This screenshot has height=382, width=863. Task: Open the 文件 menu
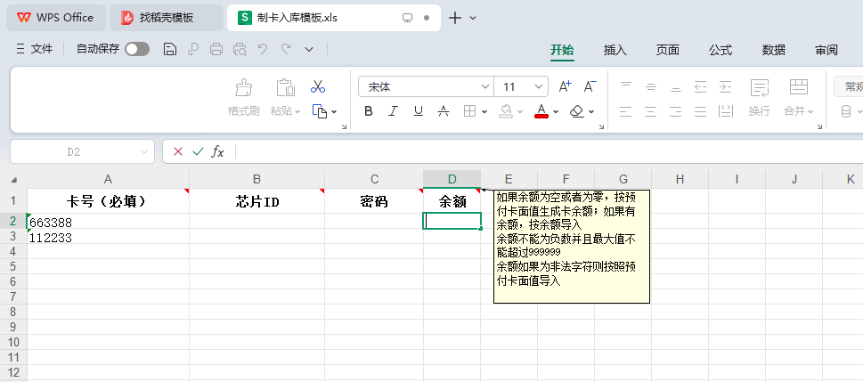tap(36, 50)
